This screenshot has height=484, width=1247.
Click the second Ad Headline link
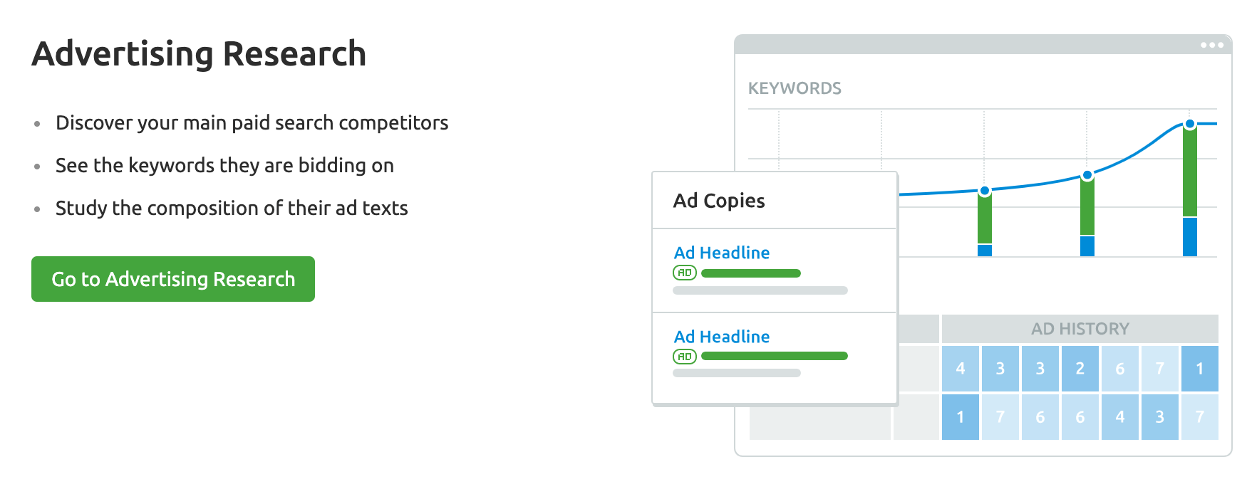(722, 337)
